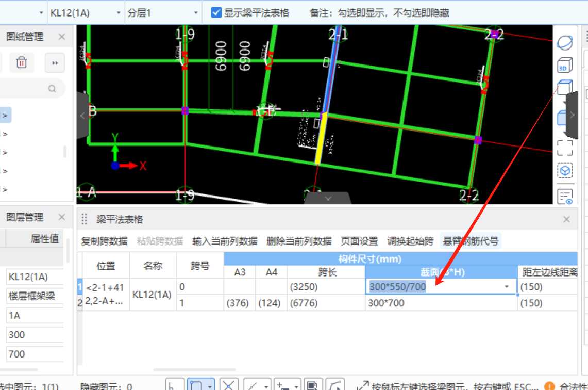Click the drag handle of 梁平法表格 panel
588x390 pixels.
(x=85, y=219)
